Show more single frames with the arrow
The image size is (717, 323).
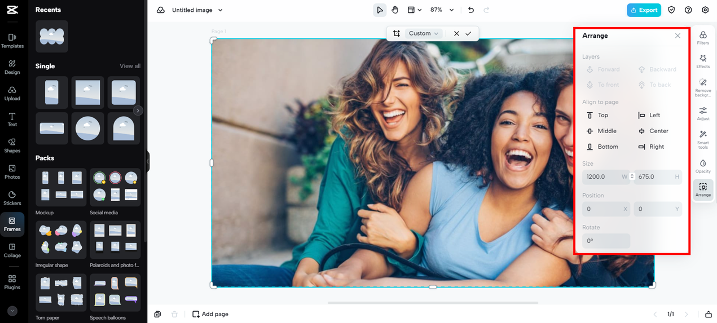(138, 110)
